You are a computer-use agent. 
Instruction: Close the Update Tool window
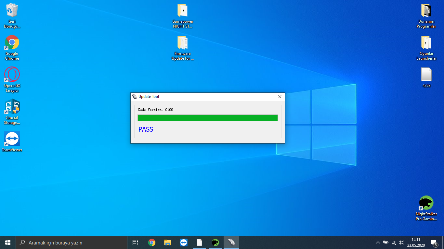pyautogui.click(x=280, y=97)
